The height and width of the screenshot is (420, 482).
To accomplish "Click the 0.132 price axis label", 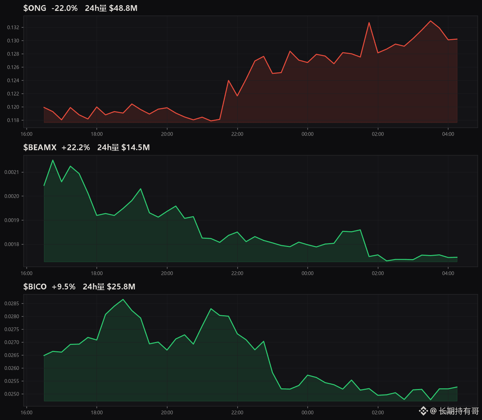I will (x=13, y=27).
